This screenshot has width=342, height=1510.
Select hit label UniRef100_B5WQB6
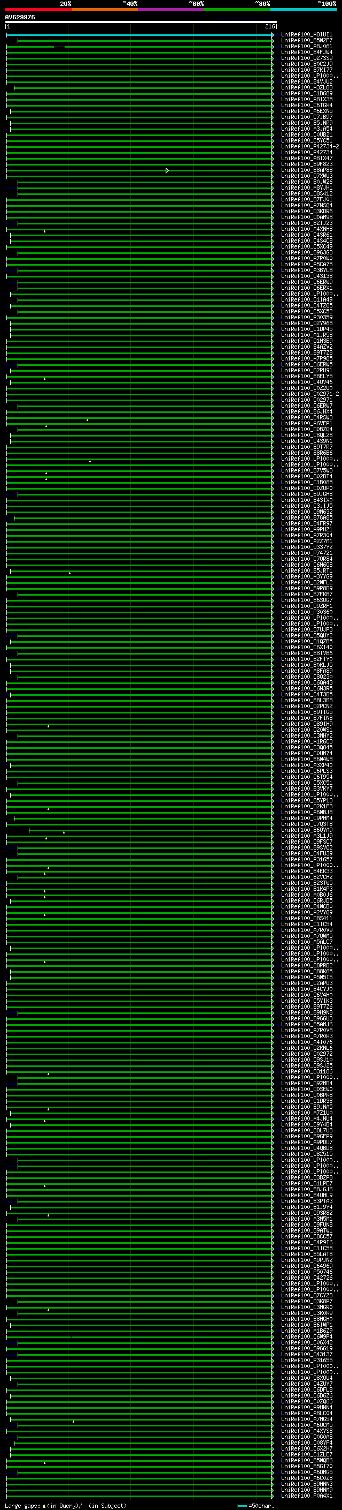[x=306, y=1460]
